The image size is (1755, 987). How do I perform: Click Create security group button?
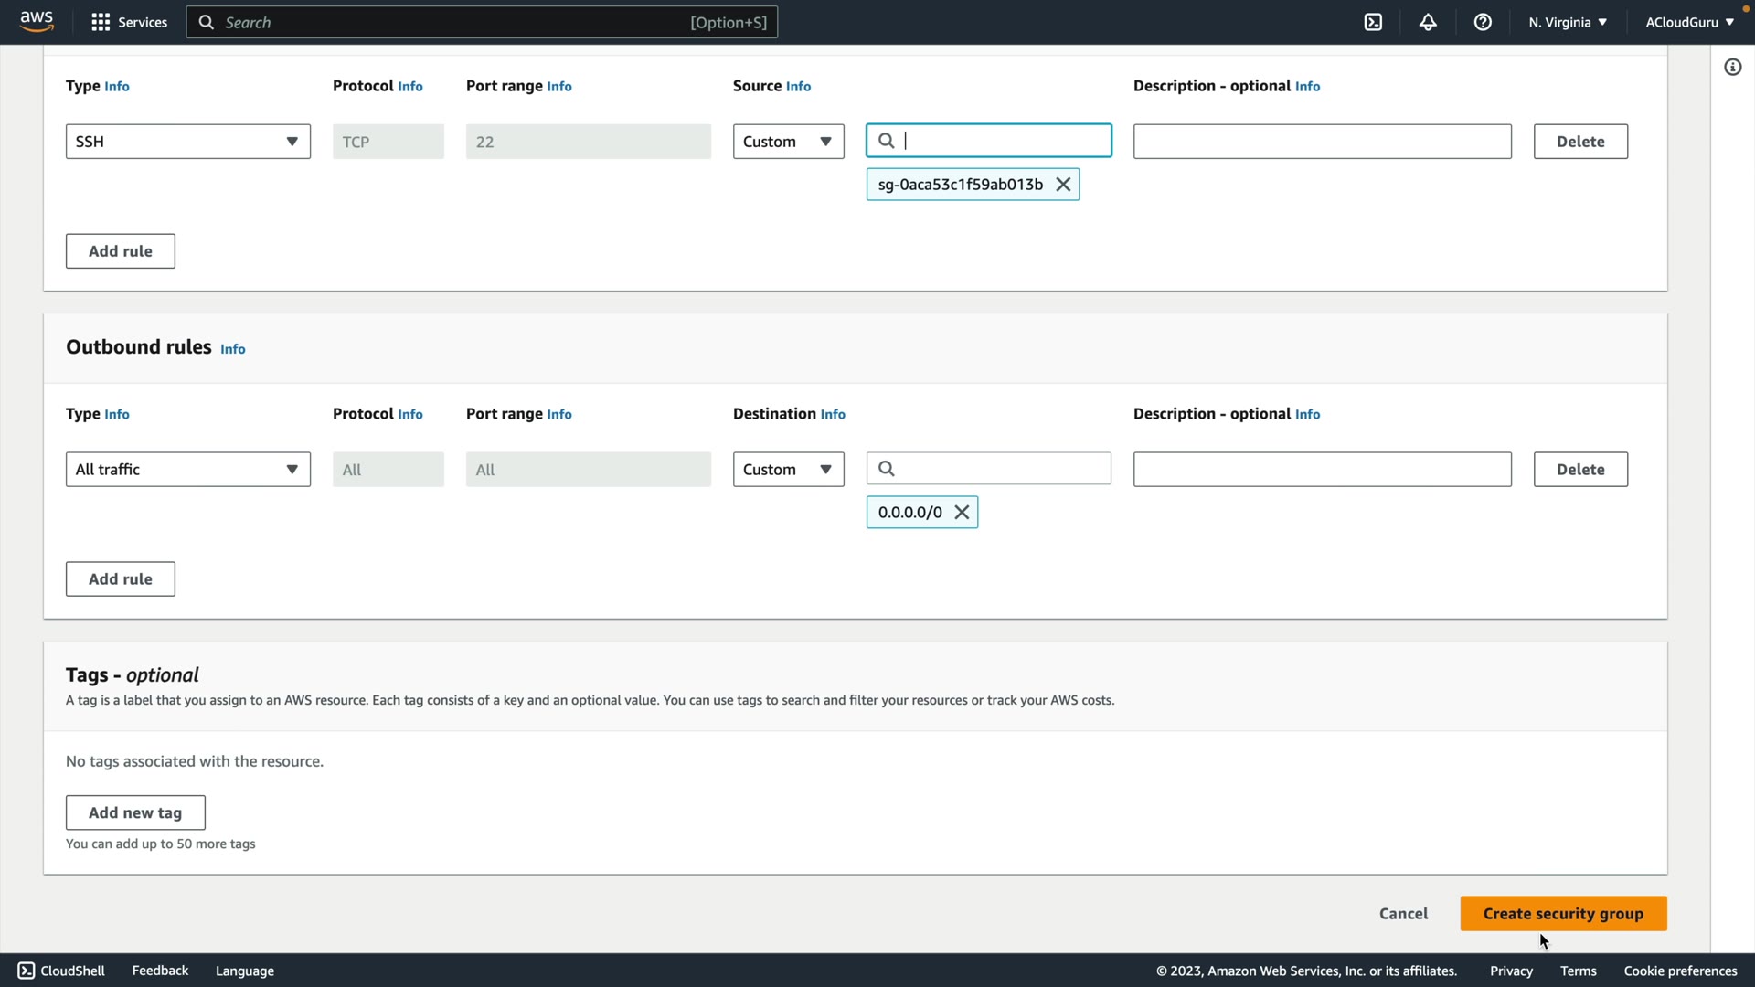tap(1563, 914)
